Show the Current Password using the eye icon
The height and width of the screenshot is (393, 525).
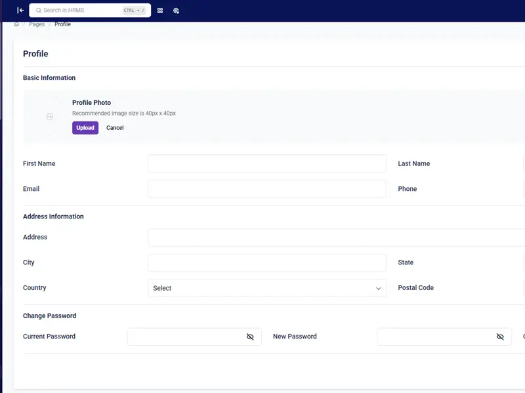pyautogui.click(x=250, y=337)
